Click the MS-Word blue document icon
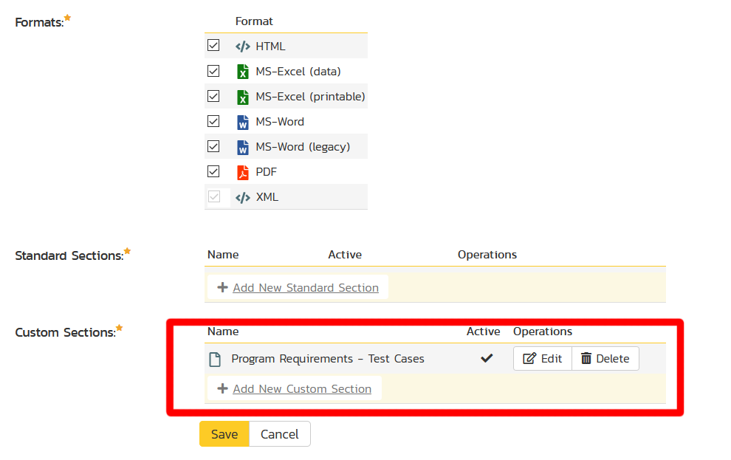 point(242,122)
